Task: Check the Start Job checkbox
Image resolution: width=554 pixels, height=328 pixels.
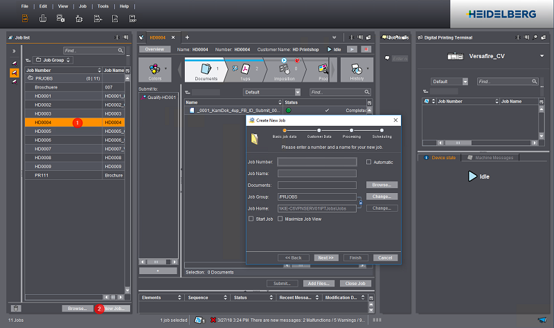Action: 251,219
